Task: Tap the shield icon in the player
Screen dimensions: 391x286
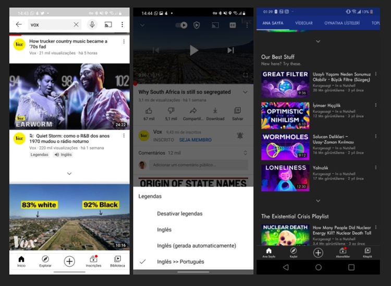Action: click(197, 25)
